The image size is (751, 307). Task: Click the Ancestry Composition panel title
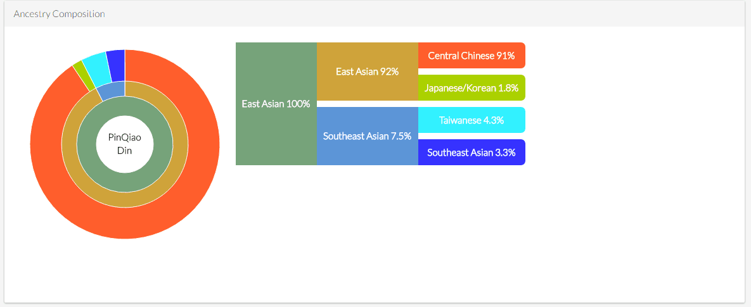tap(59, 14)
